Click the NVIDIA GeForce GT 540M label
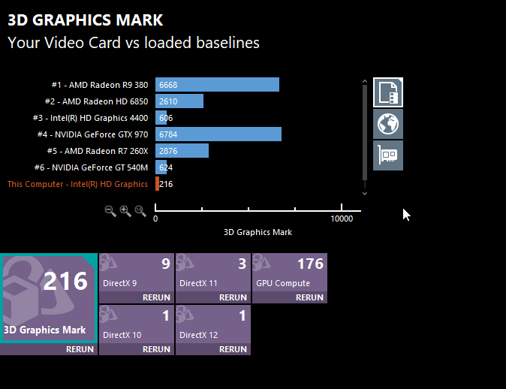506x389 pixels. [x=91, y=167]
